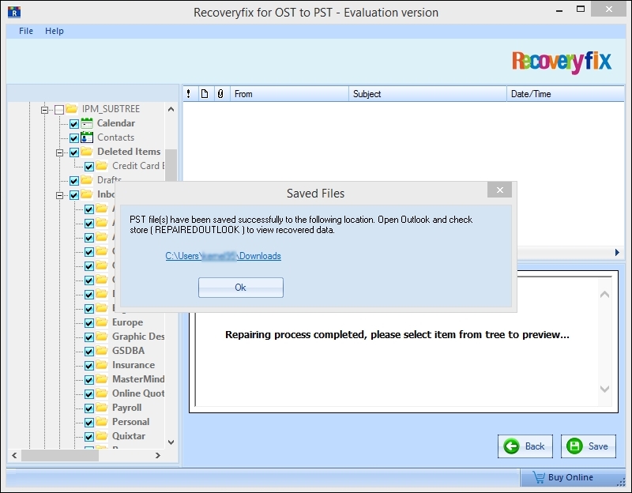Select the Graphic Des folder label
The width and height of the screenshot is (632, 493).
[x=138, y=337]
